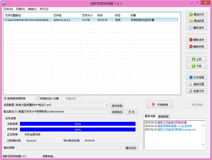212x160 pixels.
Task: Click the 准备就绪 status bar text
Action: click(48, 156)
